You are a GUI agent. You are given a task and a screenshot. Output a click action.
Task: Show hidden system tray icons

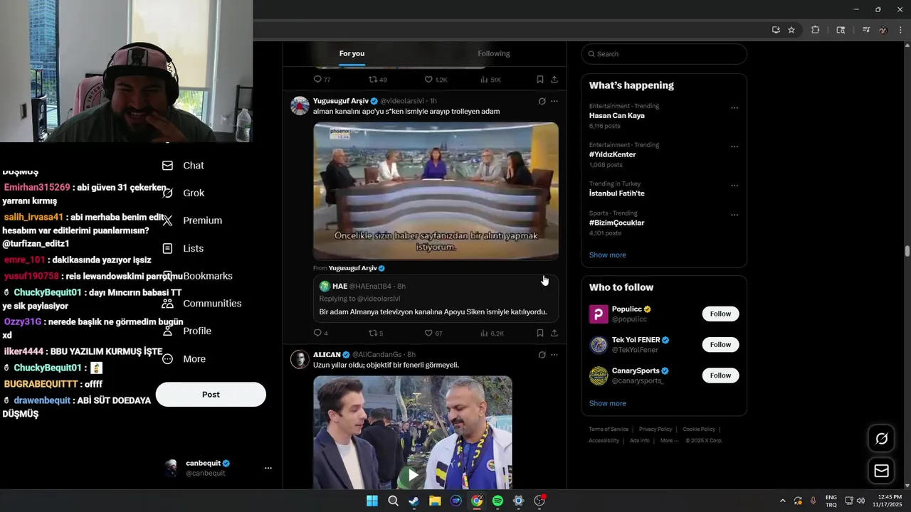click(783, 501)
